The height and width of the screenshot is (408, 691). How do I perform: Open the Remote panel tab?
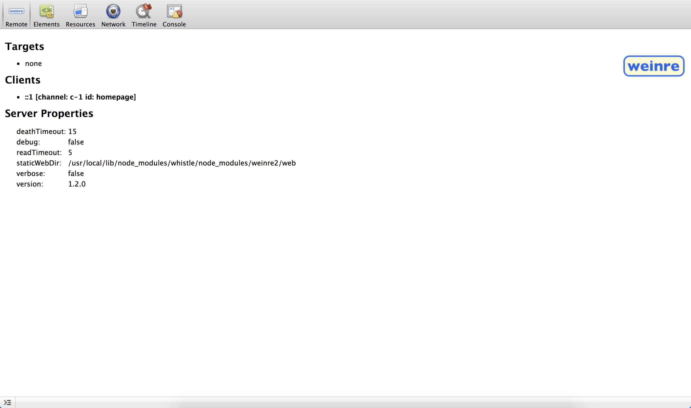pos(16,15)
